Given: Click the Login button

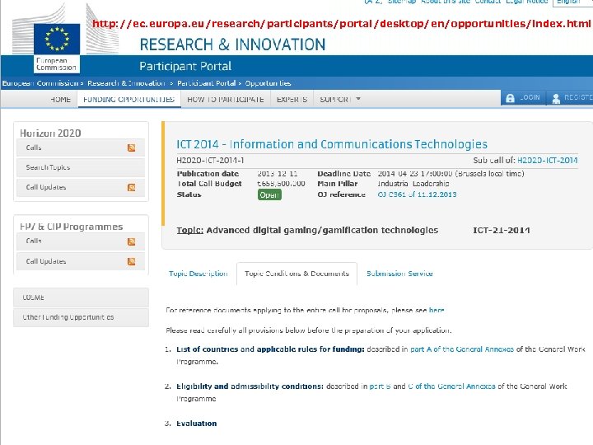Looking at the screenshot, I should pyautogui.click(x=524, y=98).
